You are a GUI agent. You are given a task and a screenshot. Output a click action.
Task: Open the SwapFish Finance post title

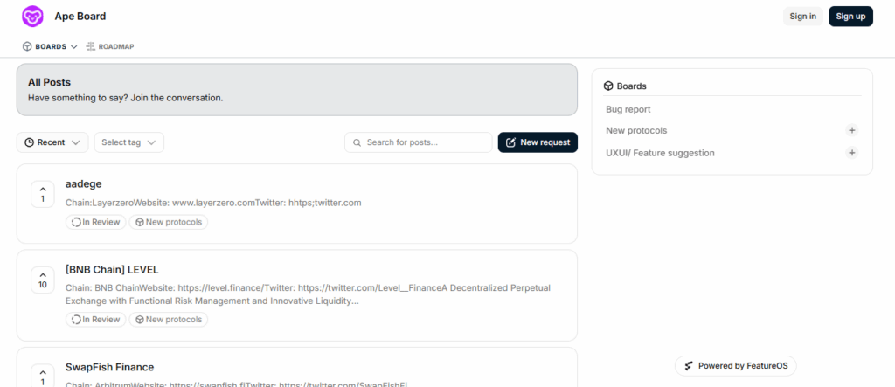109,367
